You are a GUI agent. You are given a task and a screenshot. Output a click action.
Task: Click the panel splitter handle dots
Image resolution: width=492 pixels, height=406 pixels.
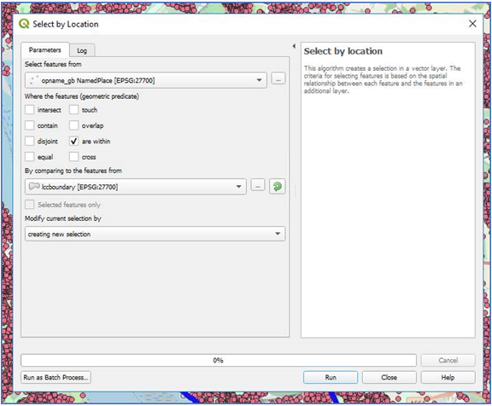coord(295,190)
